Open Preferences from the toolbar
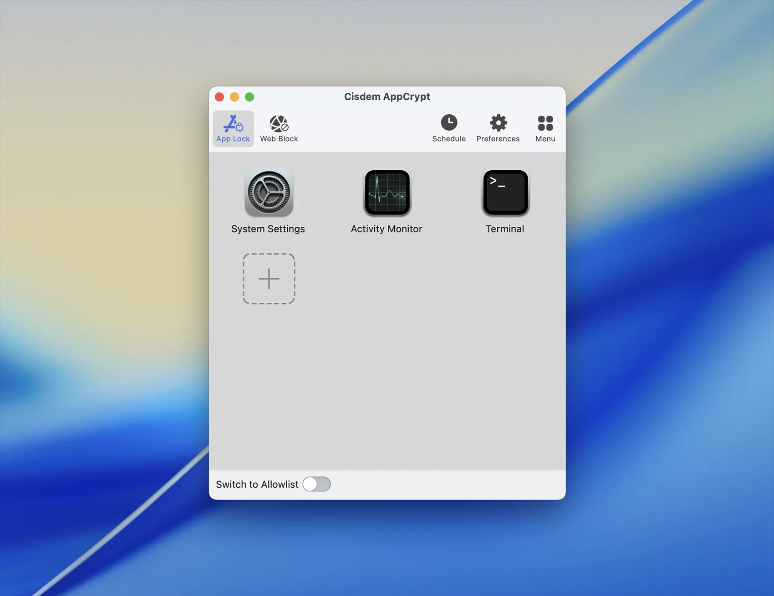 click(x=498, y=129)
